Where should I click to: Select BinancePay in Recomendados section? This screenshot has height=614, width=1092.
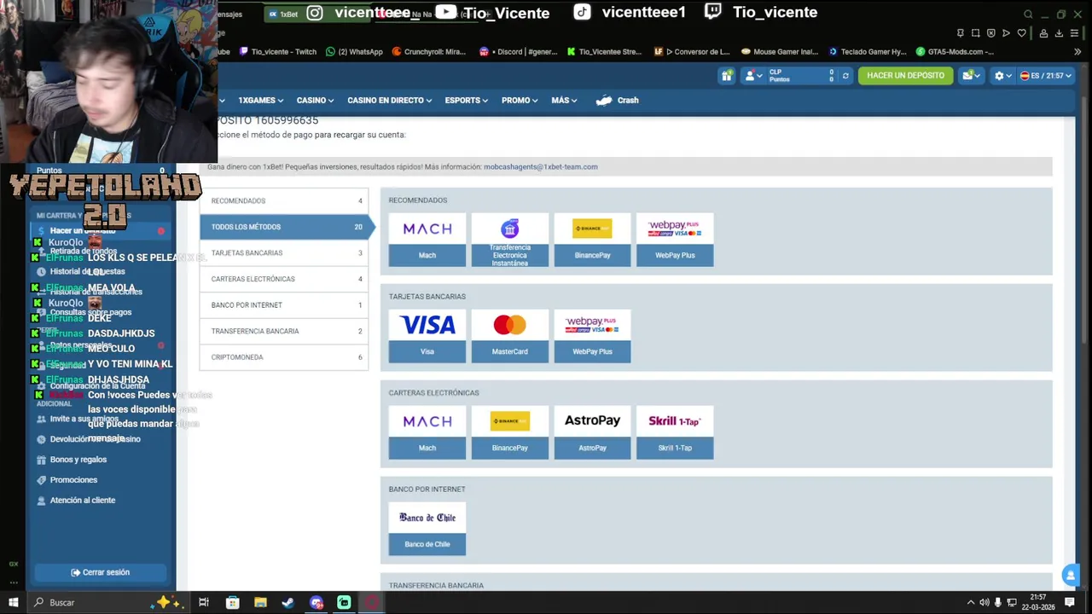592,240
